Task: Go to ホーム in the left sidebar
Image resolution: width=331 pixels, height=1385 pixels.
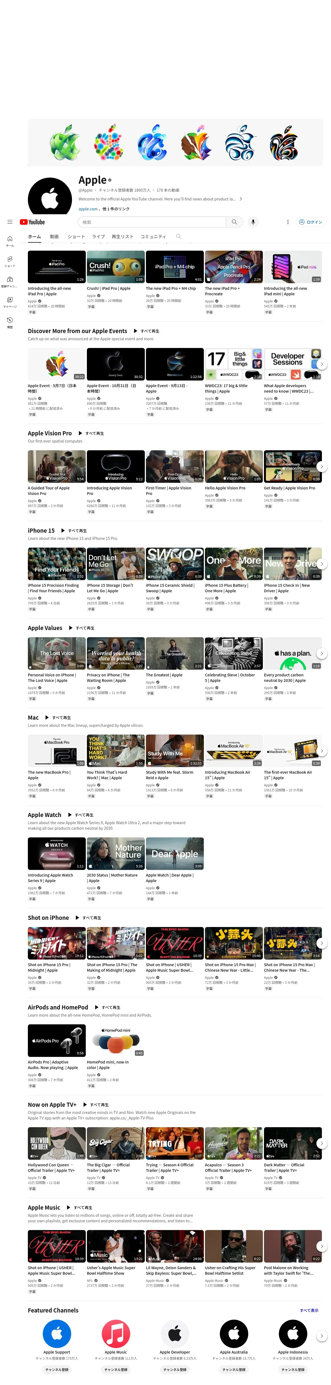Action: click(10, 241)
